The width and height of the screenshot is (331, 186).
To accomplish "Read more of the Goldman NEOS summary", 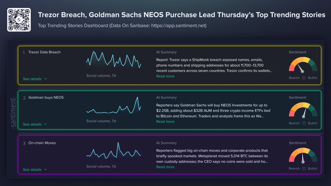I will pyautogui.click(x=165, y=122).
